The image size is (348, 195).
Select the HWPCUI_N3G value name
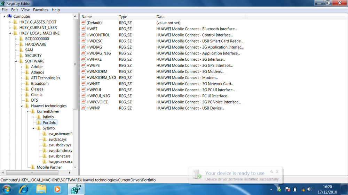tap(98, 96)
